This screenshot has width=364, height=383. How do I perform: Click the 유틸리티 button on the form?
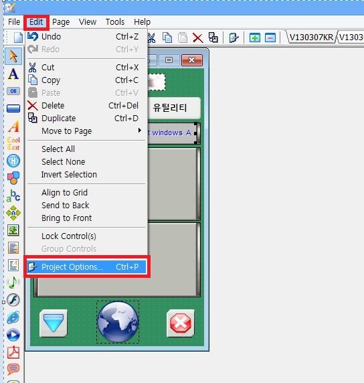coord(174,108)
